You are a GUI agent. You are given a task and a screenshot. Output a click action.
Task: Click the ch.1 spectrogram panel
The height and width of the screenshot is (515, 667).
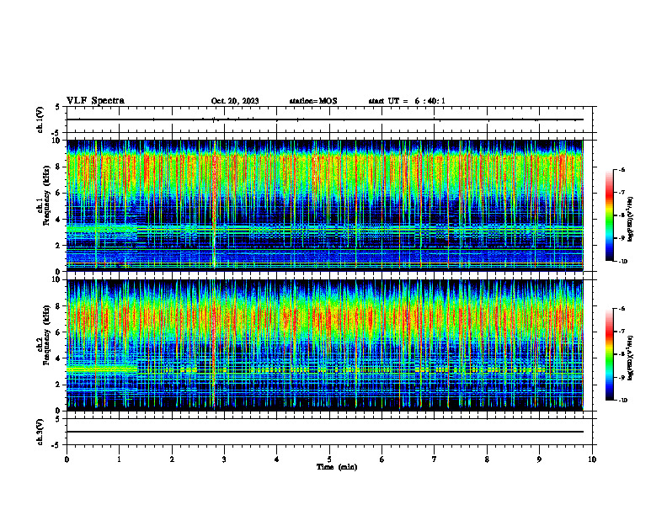click(x=324, y=205)
